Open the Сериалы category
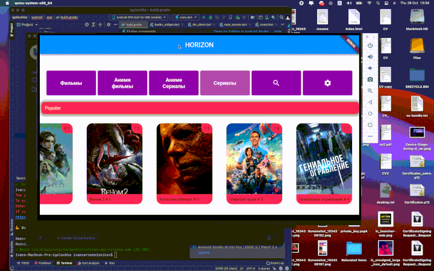434x271 pixels. point(225,83)
